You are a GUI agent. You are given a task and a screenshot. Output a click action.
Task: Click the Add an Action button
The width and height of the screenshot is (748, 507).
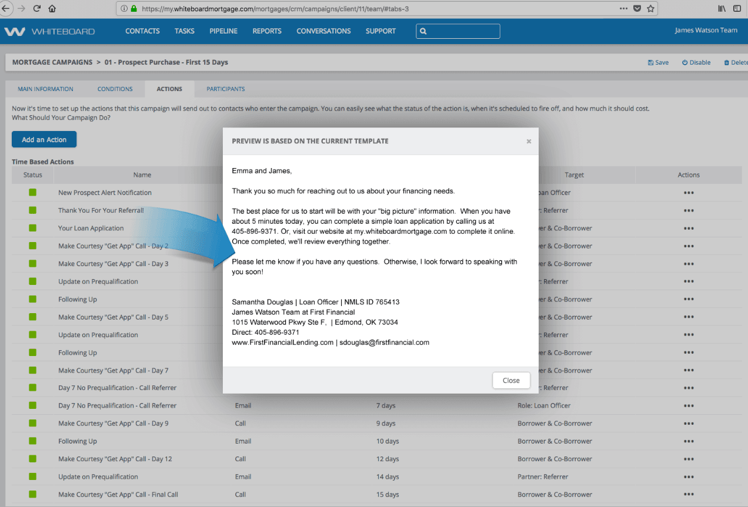click(44, 139)
